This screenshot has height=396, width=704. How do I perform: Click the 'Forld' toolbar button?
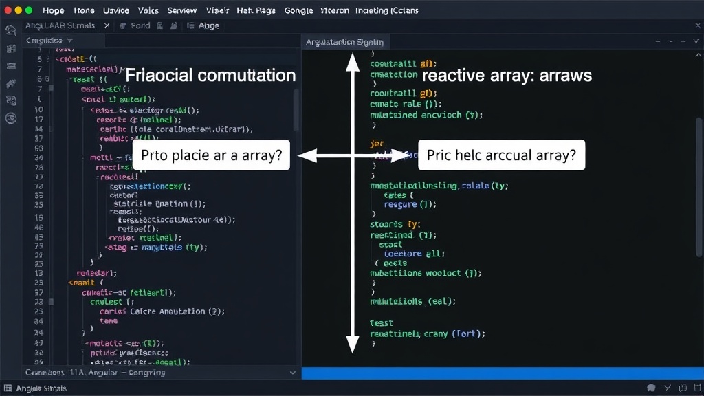[x=140, y=25]
